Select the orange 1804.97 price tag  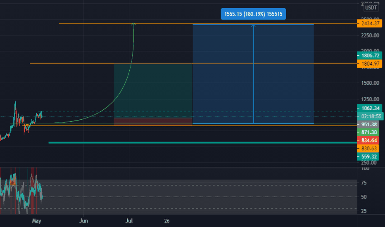point(370,64)
